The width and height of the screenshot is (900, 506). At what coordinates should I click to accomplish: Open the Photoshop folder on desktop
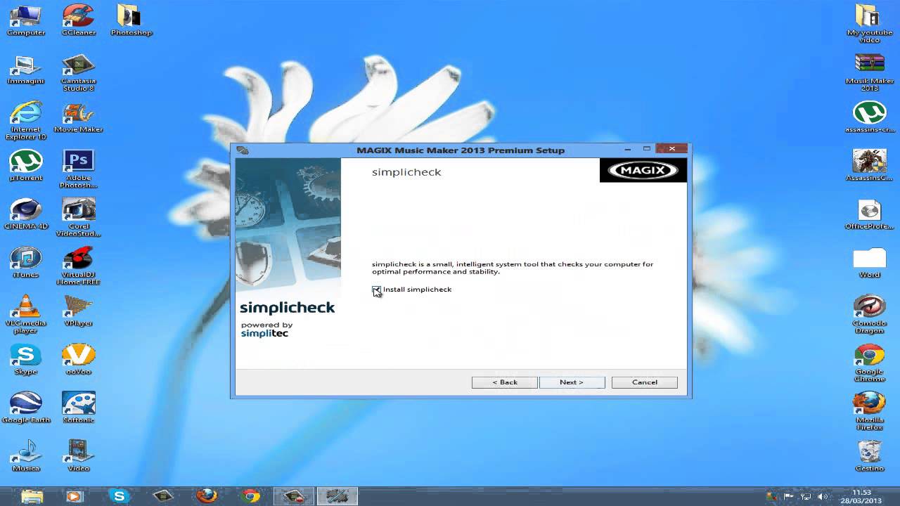(x=131, y=20)
